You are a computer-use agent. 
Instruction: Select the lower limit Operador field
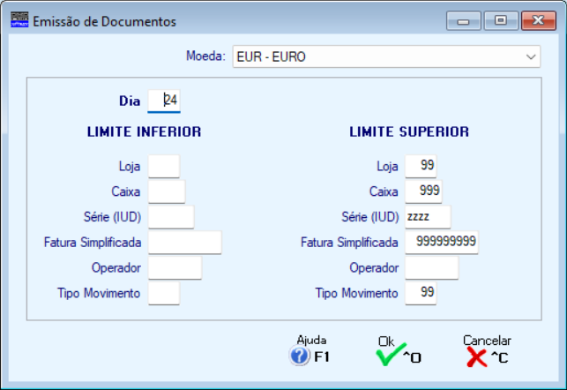point(175,267)
